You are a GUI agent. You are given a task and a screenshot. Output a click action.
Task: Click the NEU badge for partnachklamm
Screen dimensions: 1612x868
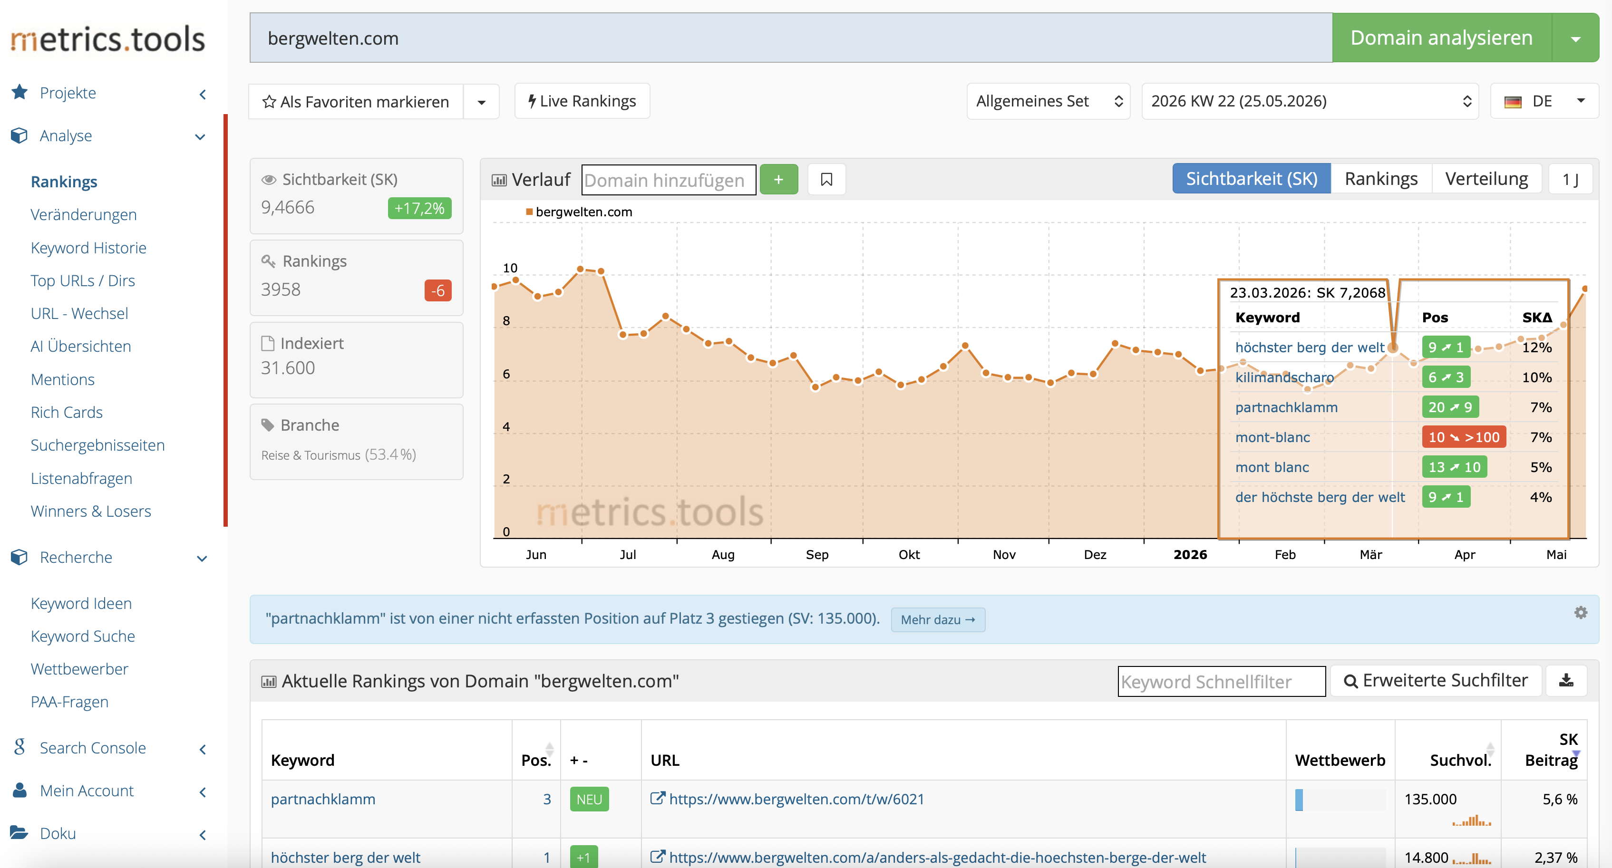click(589, 799)
